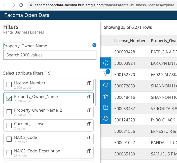Select license number 500031556 cell
Viewport: 177px width, 163px height.
125,131
